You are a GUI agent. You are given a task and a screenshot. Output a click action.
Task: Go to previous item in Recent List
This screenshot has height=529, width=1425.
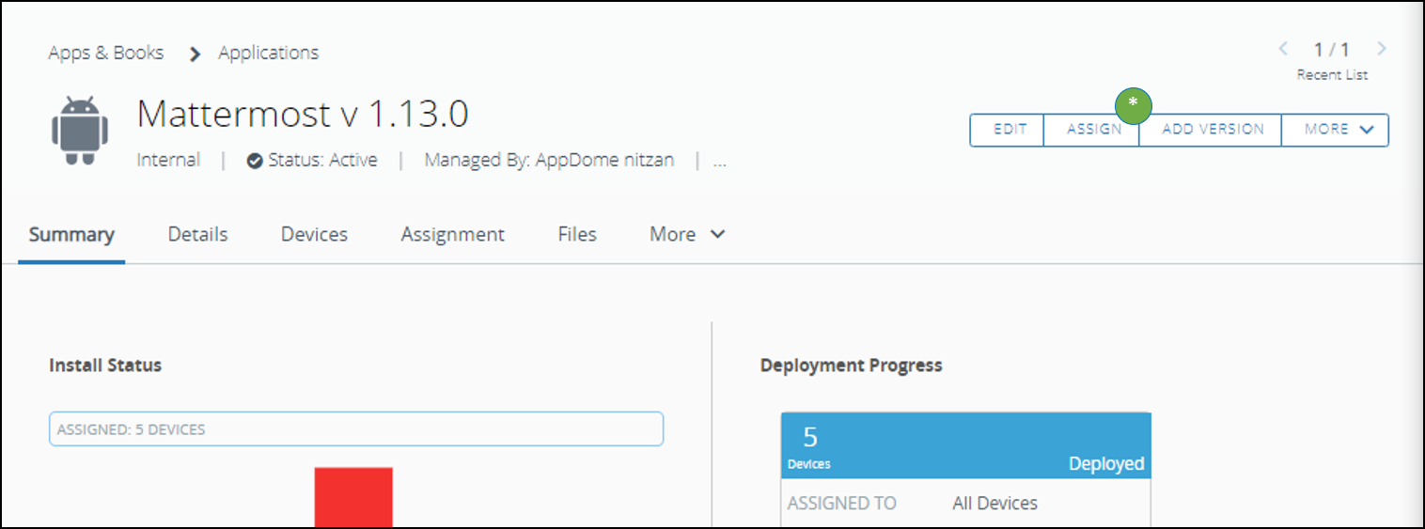(x=1283, y=49)
